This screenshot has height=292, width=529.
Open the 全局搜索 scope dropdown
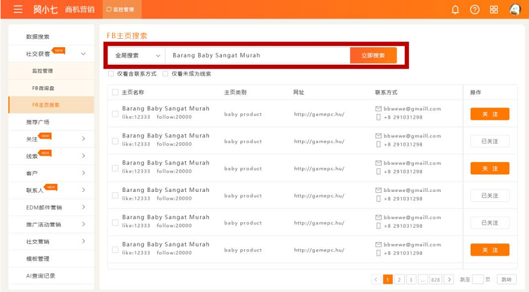pos(136,55)
